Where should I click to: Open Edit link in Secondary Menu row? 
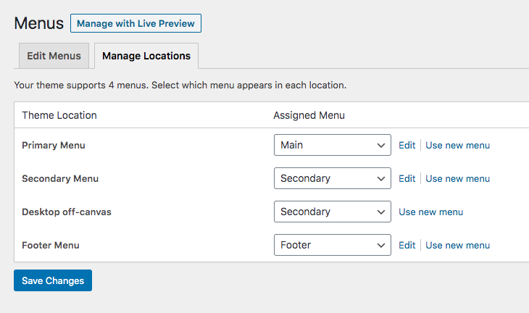(407, 178)
